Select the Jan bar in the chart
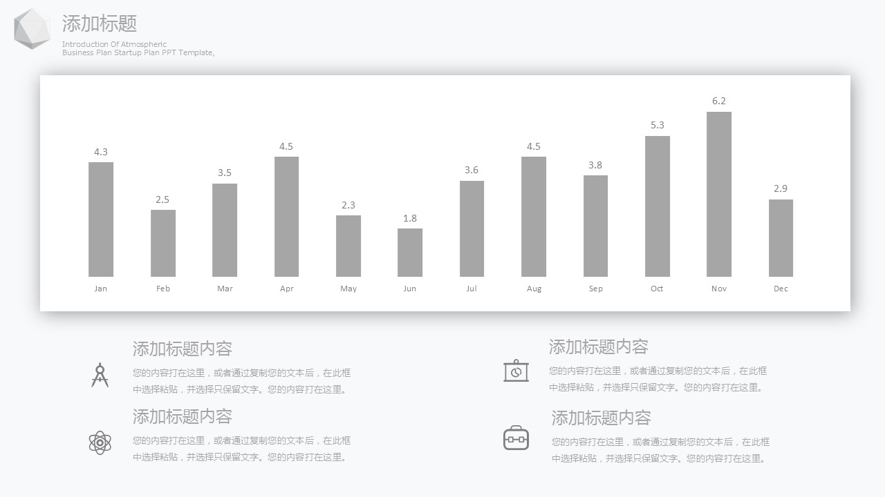 (x=101, y=220)
